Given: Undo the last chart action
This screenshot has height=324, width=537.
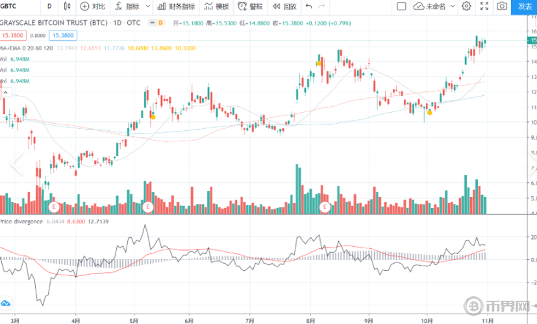Looking at the screenshot, I should pos(308,6).
